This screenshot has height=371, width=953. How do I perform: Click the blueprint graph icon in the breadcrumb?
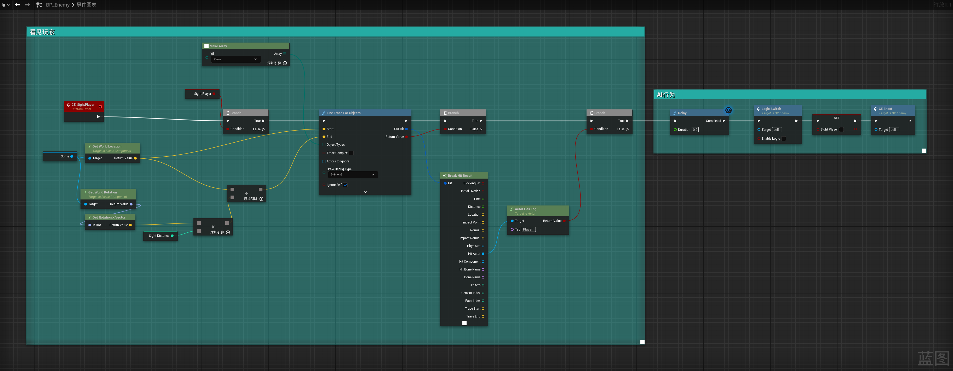(39, 5)
